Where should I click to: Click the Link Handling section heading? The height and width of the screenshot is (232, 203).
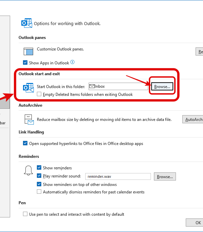pos(31,132)
